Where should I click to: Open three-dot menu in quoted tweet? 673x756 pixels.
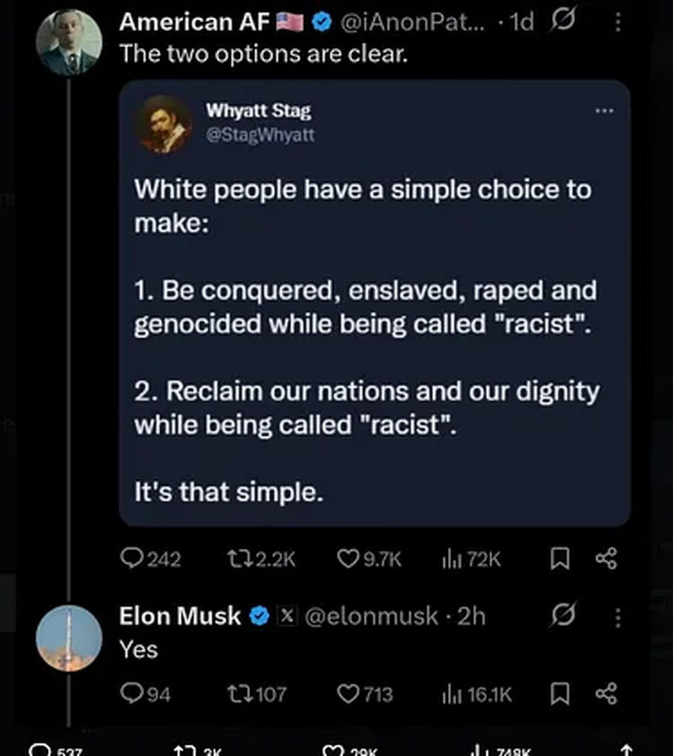pyautogui.click(x=604, y=111)
